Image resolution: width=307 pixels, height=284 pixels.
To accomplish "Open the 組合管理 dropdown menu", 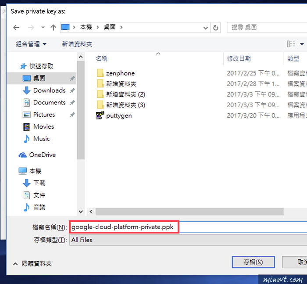I will coord(31,44).
